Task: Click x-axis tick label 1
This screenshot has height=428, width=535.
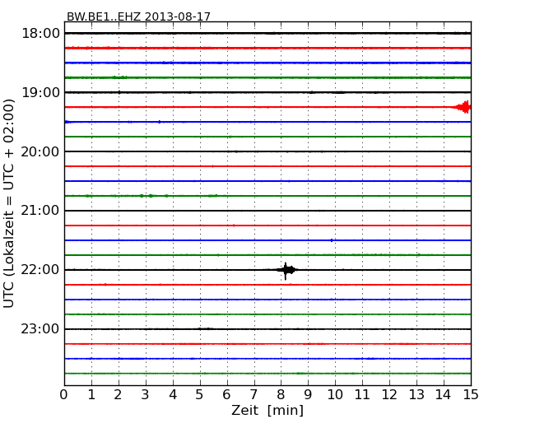Action: (91, 394)
